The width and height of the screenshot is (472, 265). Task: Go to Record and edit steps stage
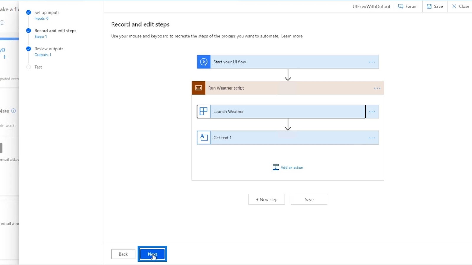(x=55, y=31)
